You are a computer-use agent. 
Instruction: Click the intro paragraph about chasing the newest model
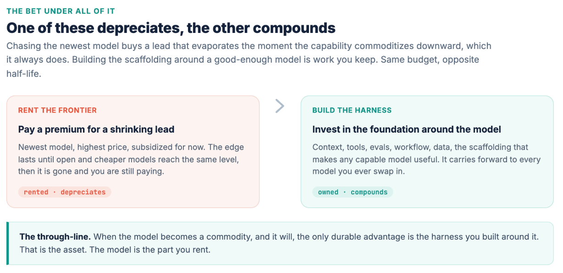point(249,59)
